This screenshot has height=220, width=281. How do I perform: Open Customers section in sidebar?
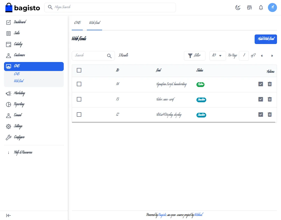[34, 55]
